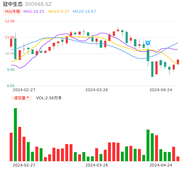Click the last red volume bar on right

click(178, 159)
